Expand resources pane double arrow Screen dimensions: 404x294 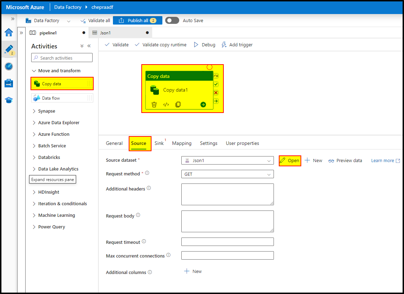tap(21, 33)
